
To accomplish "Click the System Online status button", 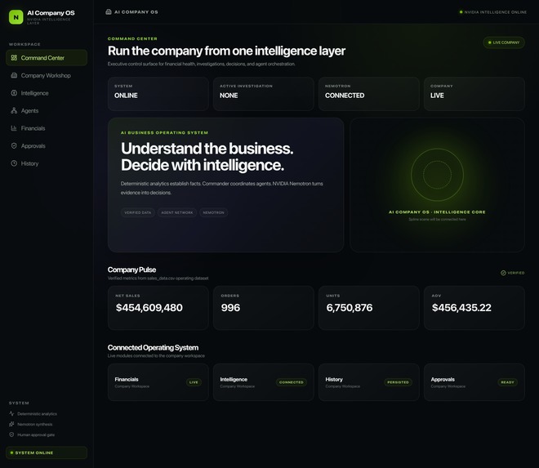I will (x=47, y=452).
